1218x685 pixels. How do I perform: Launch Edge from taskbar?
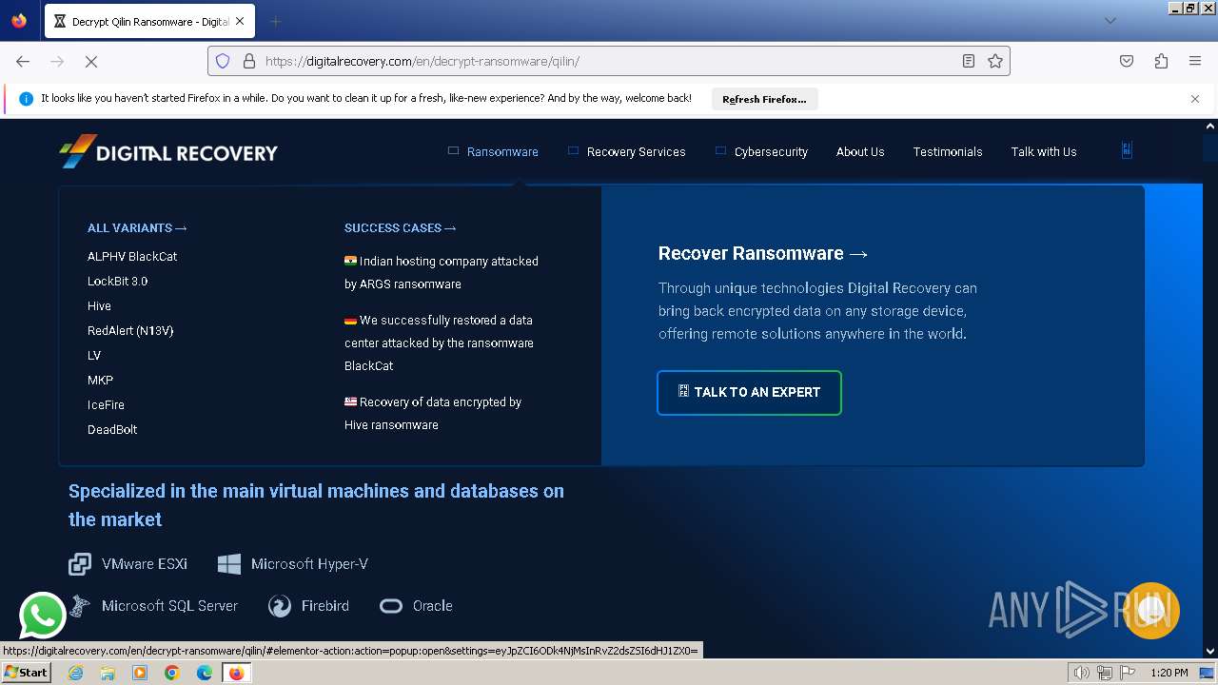pos(205,673)
